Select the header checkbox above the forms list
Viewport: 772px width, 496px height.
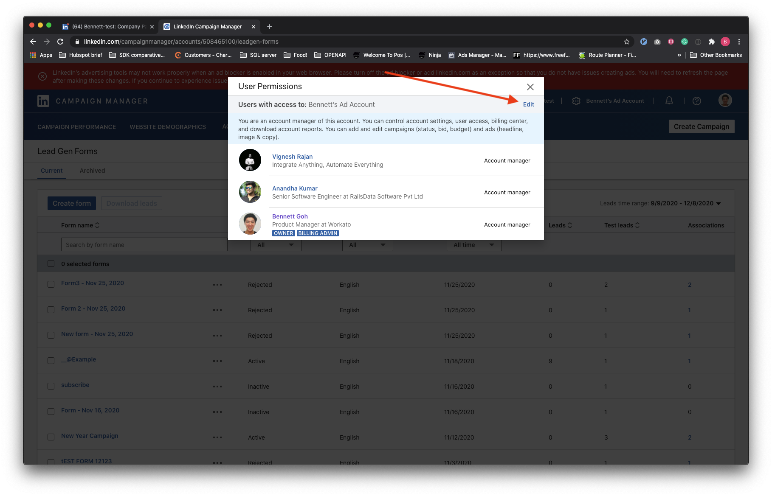click(51, 263)
